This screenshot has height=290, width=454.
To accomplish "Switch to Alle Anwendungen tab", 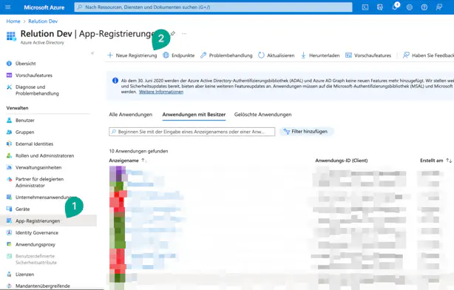I will [x=131, y=115].
